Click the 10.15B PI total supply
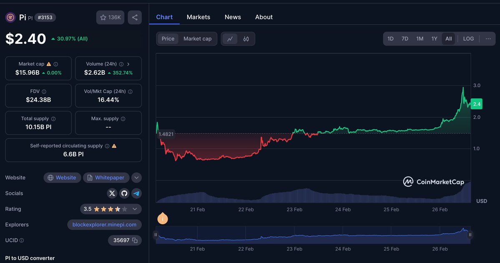Screen dimensions: 500x263 tap(38, 127)
